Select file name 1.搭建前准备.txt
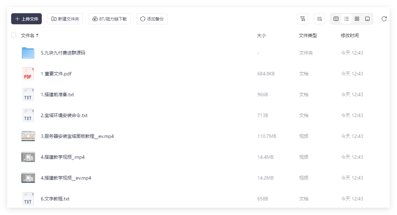This screenshot has width=397, height=215. (x=57, y=94)
